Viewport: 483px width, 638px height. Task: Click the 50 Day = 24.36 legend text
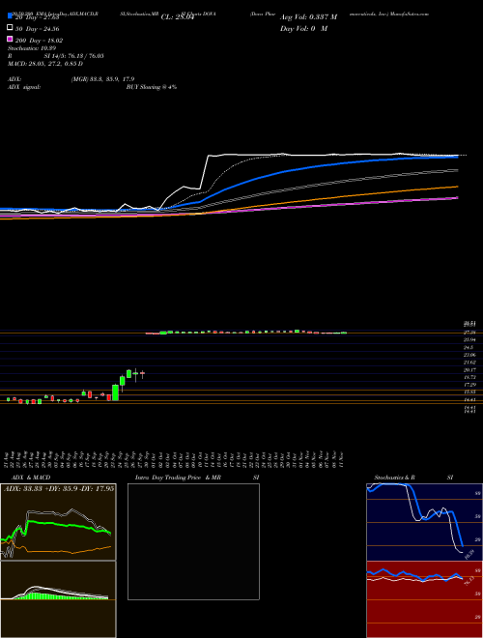pos(37,28)
